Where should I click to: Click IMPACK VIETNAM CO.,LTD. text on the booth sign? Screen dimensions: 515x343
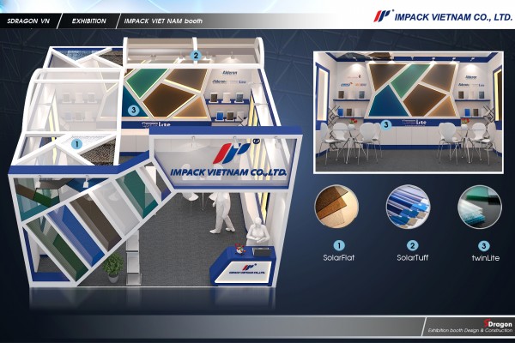point(228,172)
